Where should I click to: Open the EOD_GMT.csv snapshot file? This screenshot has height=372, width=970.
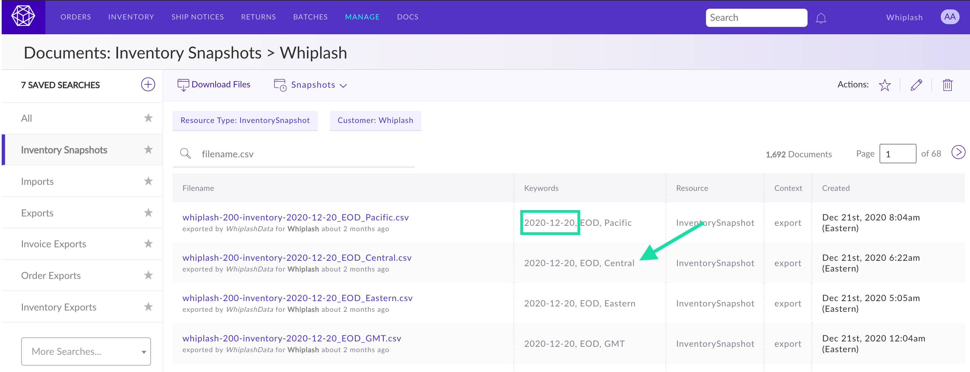[x=292, y=338]
